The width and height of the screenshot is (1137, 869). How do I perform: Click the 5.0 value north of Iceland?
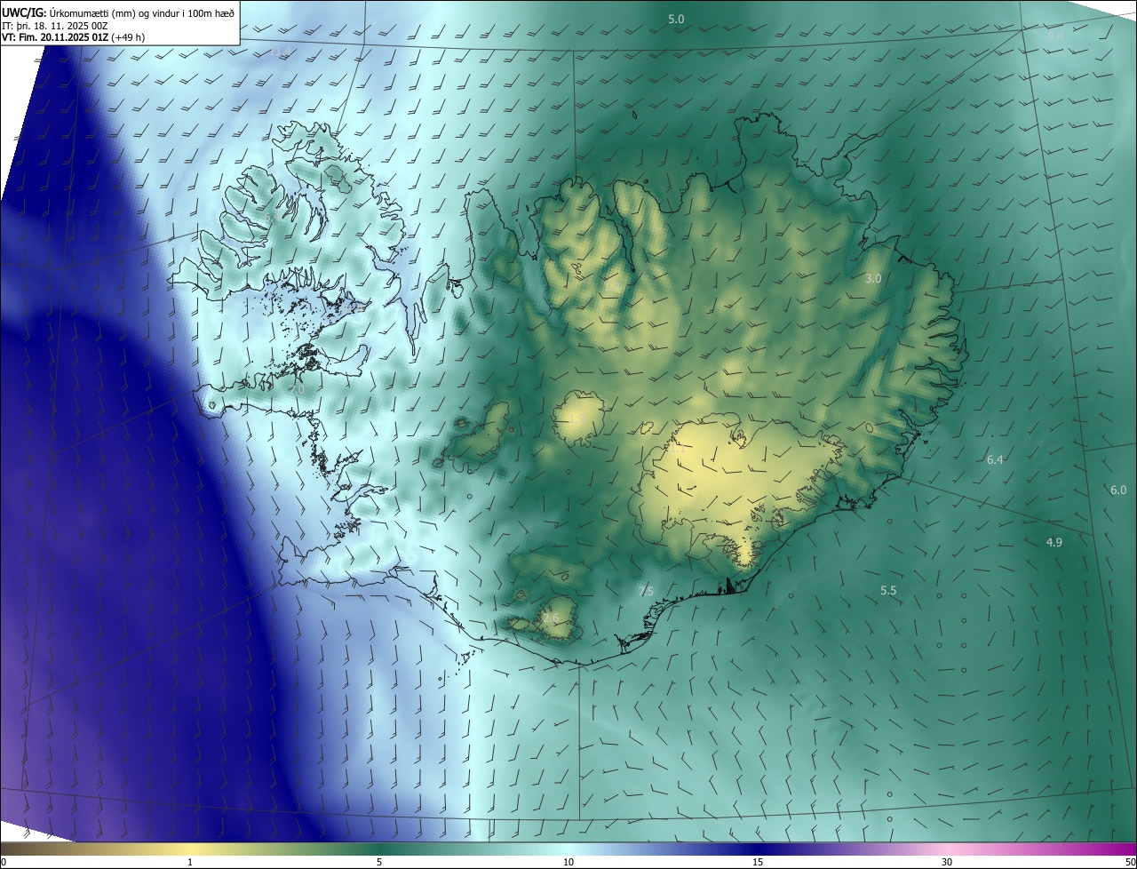click(x=676, y=19)
